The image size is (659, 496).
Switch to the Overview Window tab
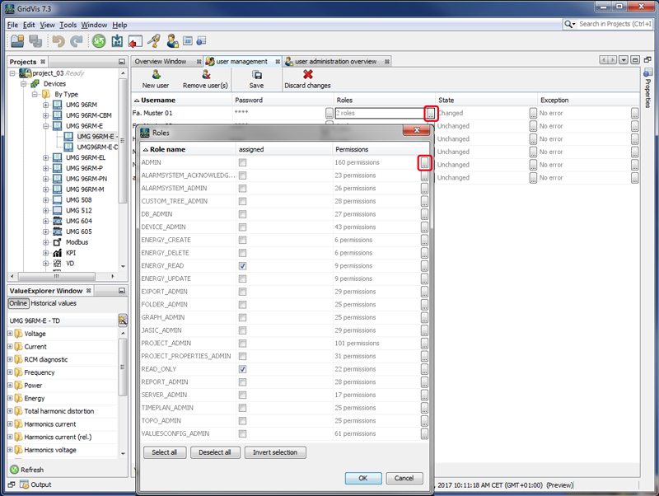(160, 62)
